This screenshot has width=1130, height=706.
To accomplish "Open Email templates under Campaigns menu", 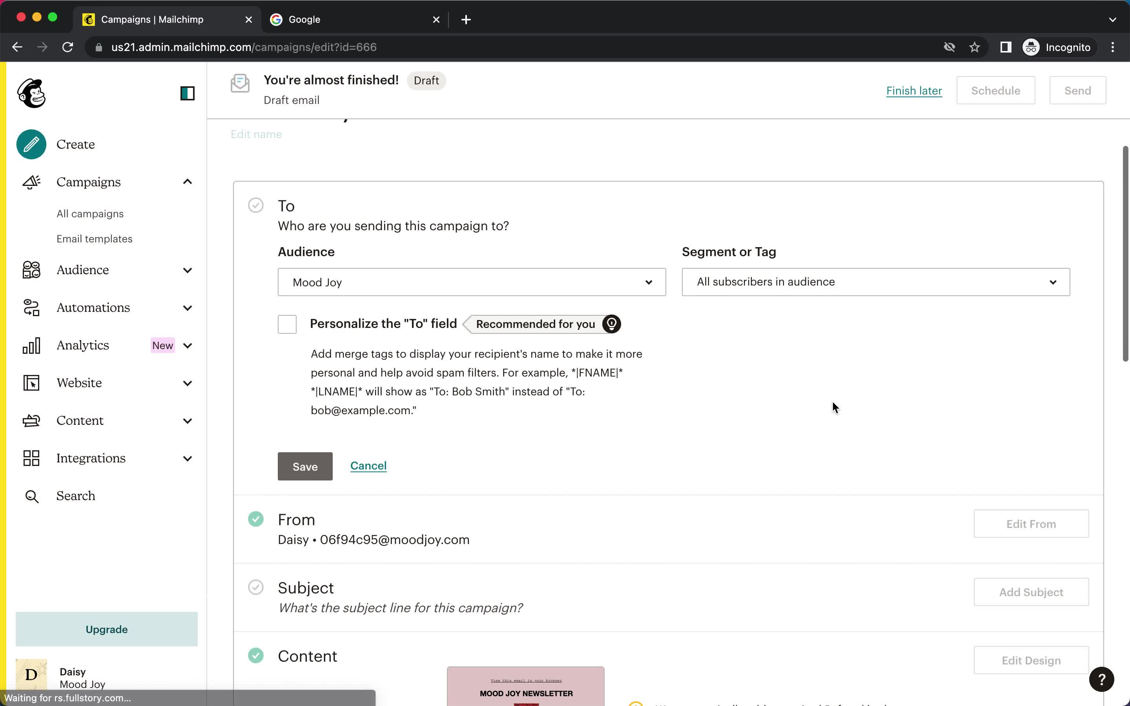I will (x=95, y=238).
